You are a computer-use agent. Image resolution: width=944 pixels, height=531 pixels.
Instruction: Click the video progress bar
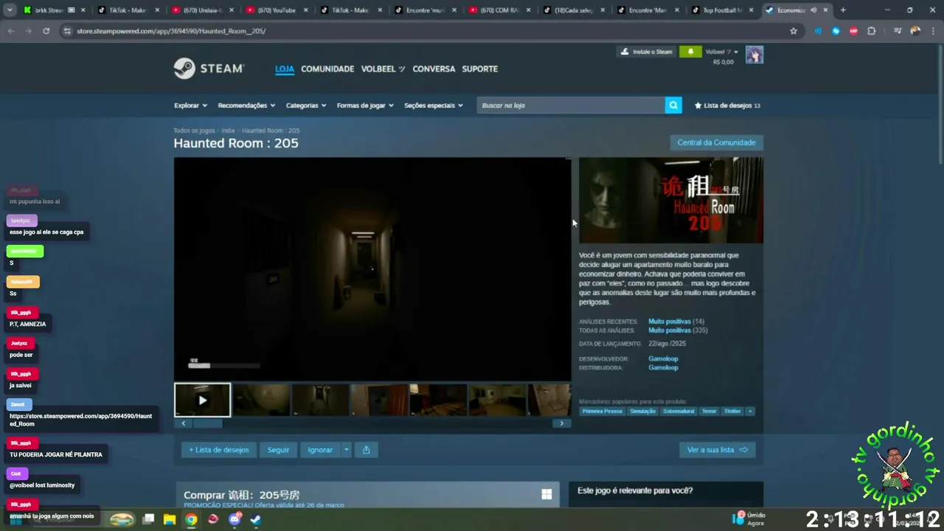click(224, 365)
